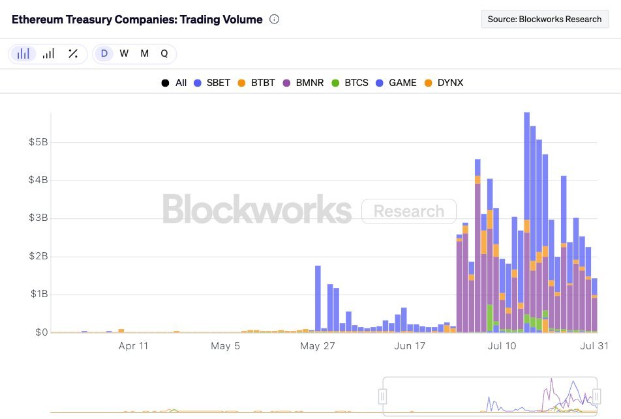Select the daily 'D' interval
Image resolution: width=621 pixels, height=419 pixels.
104,53
